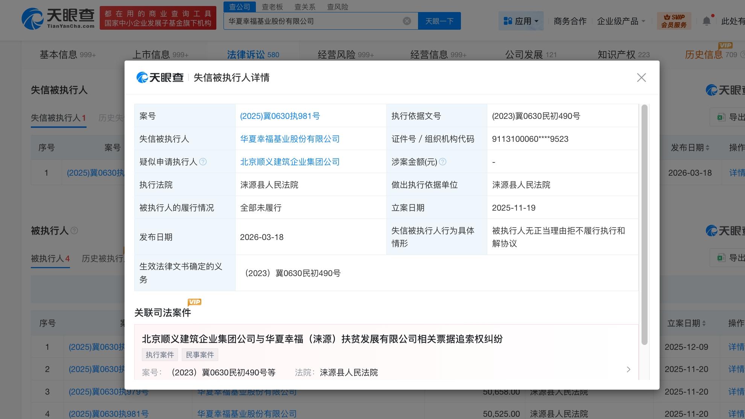
Task: Open the notification bell
Action: point(707,21)
